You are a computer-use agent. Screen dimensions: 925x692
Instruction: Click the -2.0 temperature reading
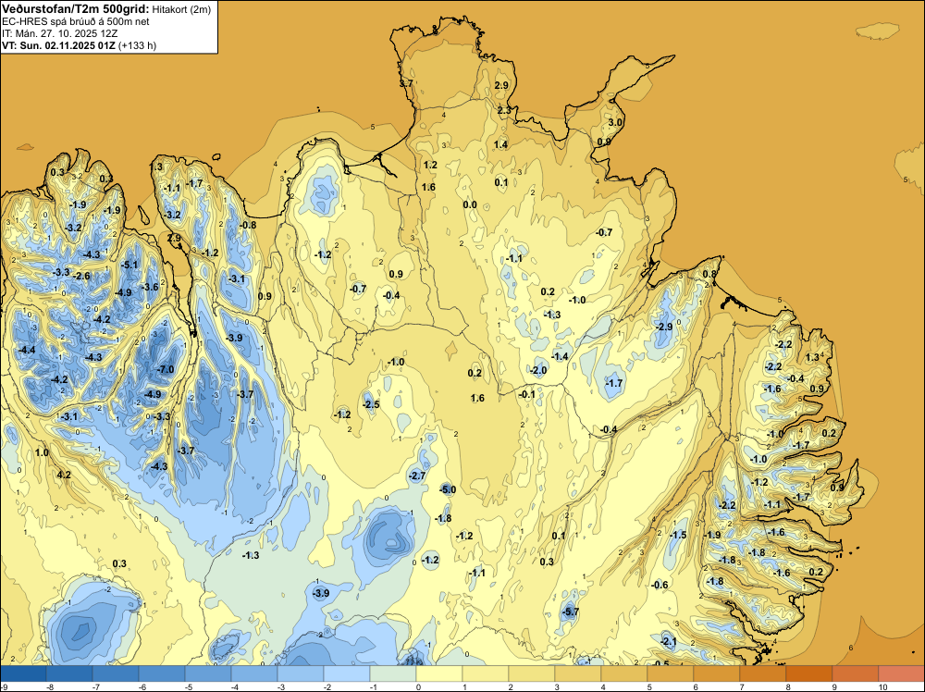coord(538,370)
